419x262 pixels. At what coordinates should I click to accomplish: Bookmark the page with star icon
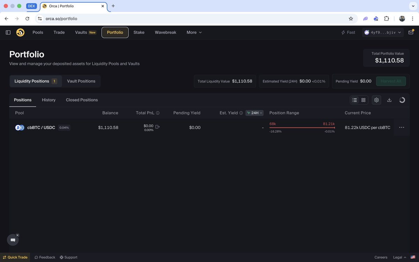pos(351,19)
